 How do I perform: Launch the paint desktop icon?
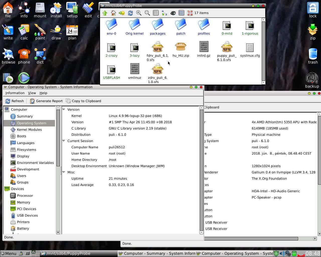(40, 32)
